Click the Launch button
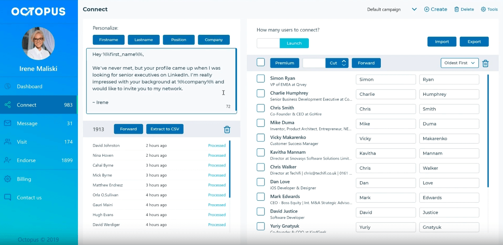Screen dimensions: 503x245 294,43
